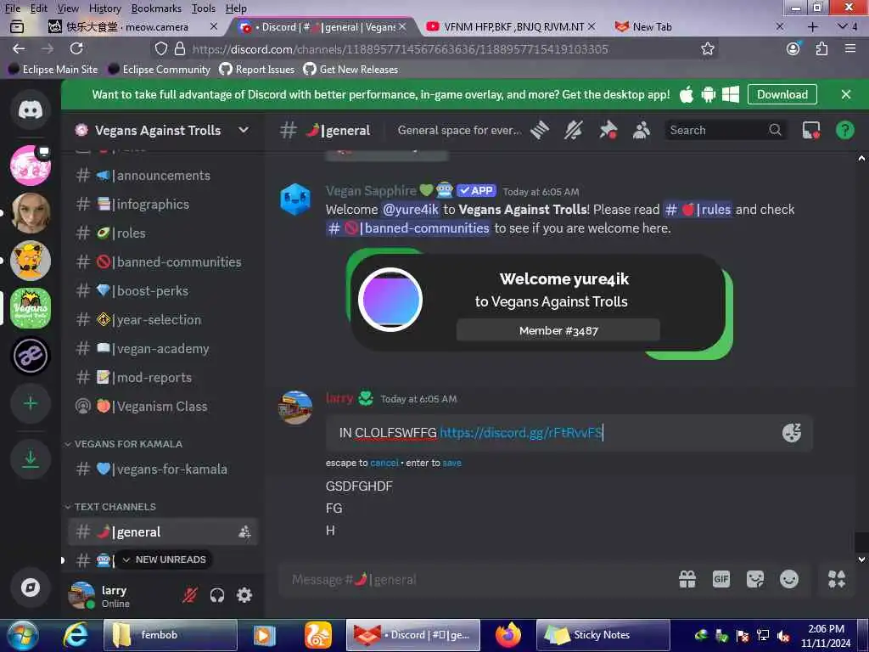Open the Bookmarks menu
869x652 pixels.
point(156,8)
